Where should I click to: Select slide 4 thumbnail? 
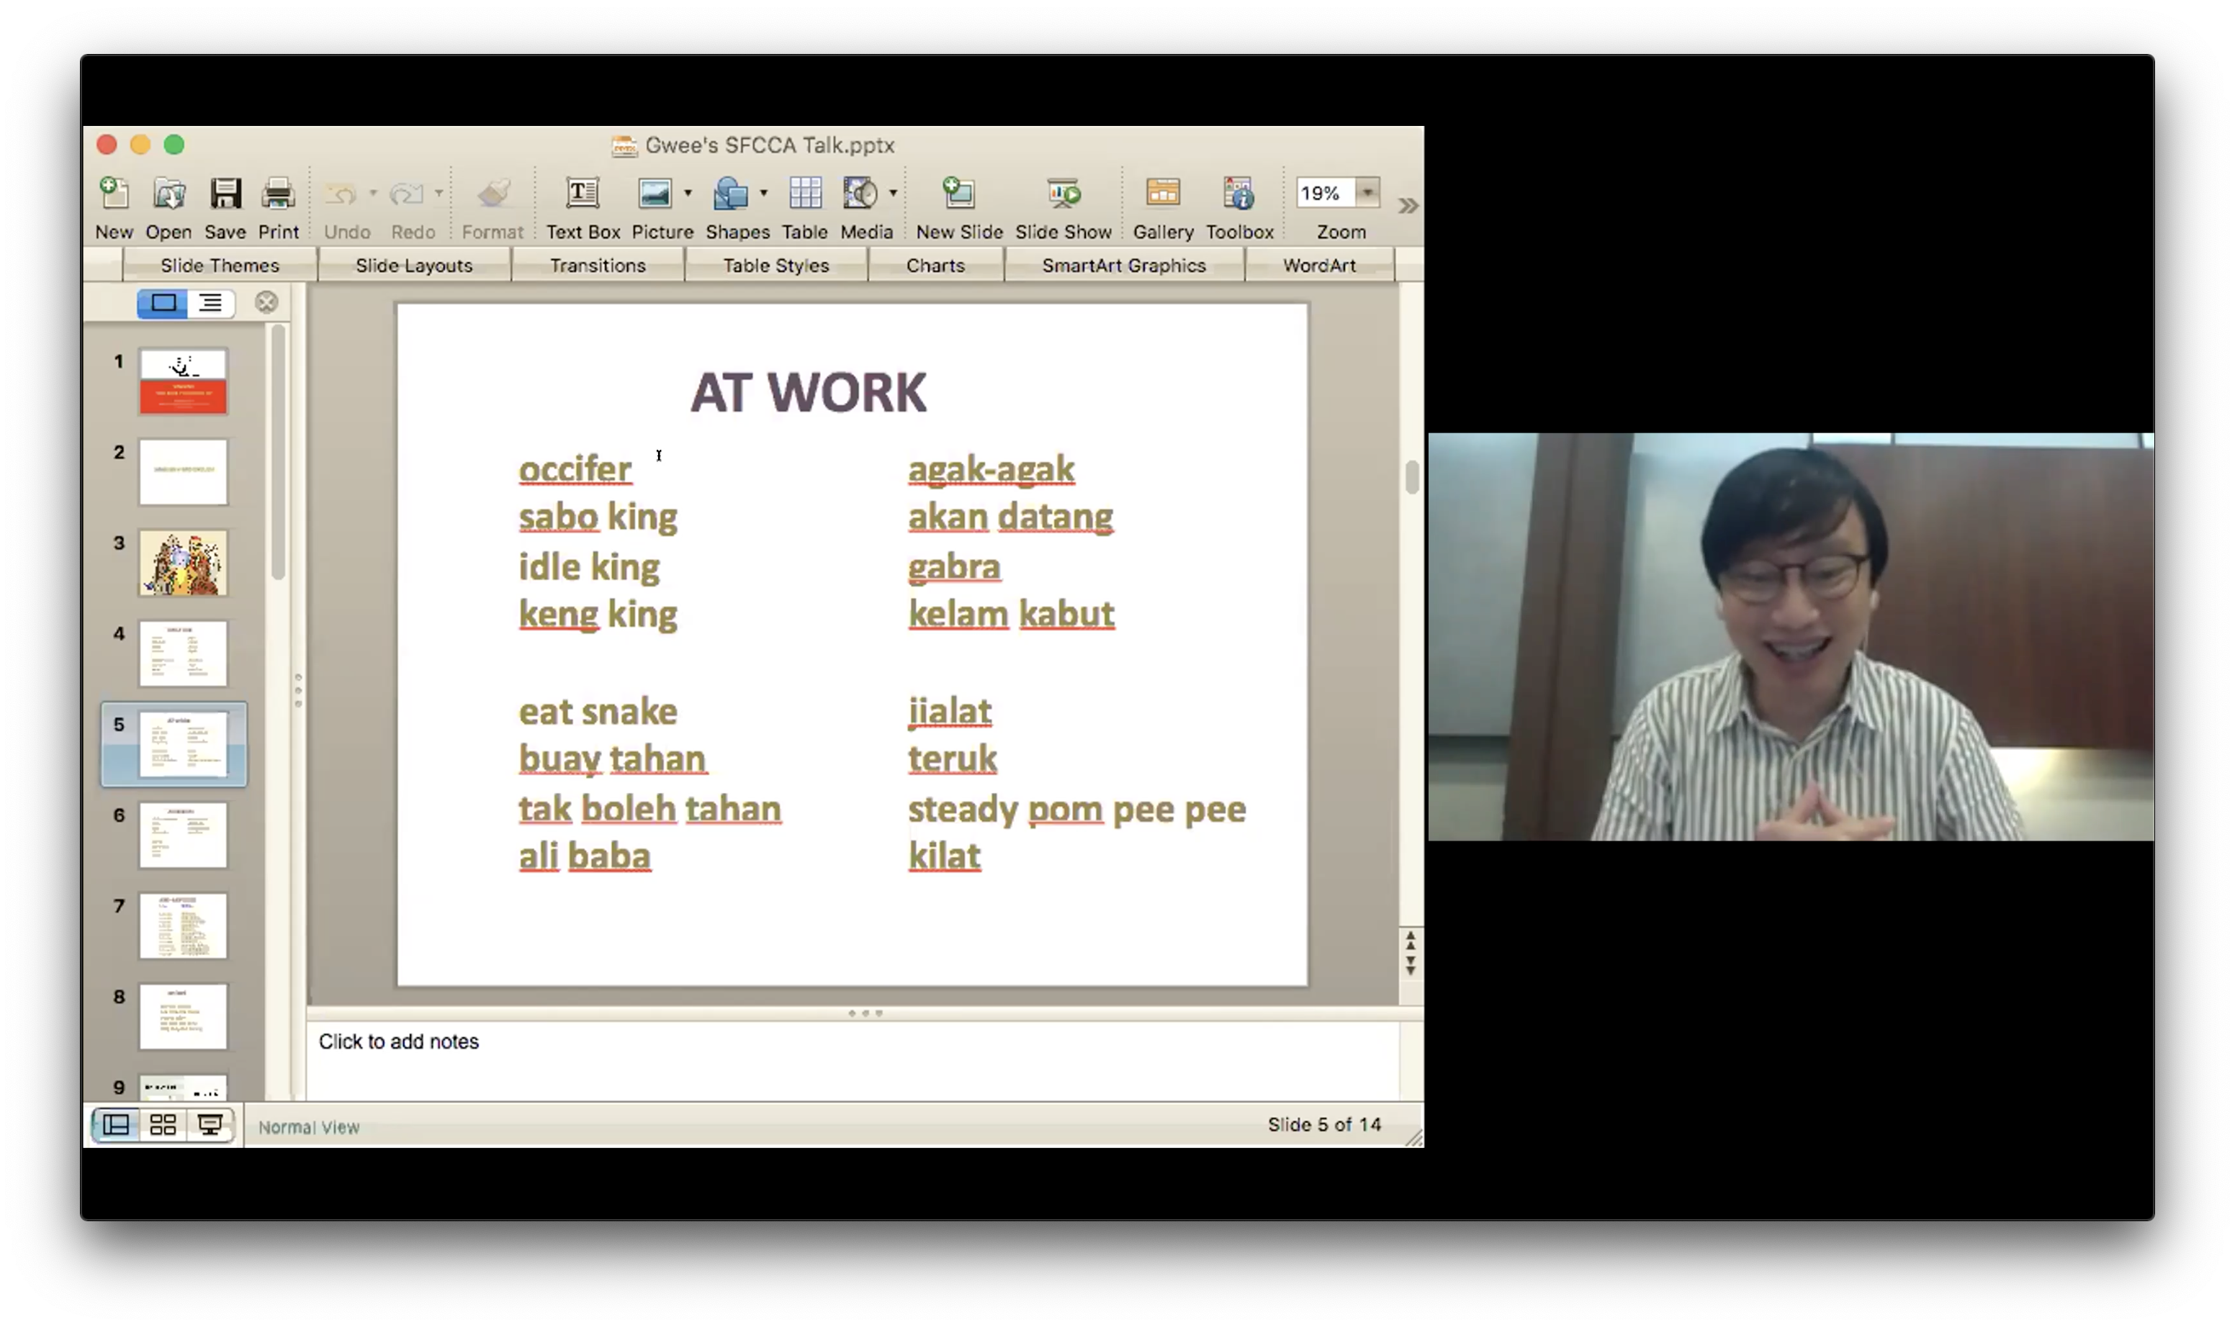182,653
